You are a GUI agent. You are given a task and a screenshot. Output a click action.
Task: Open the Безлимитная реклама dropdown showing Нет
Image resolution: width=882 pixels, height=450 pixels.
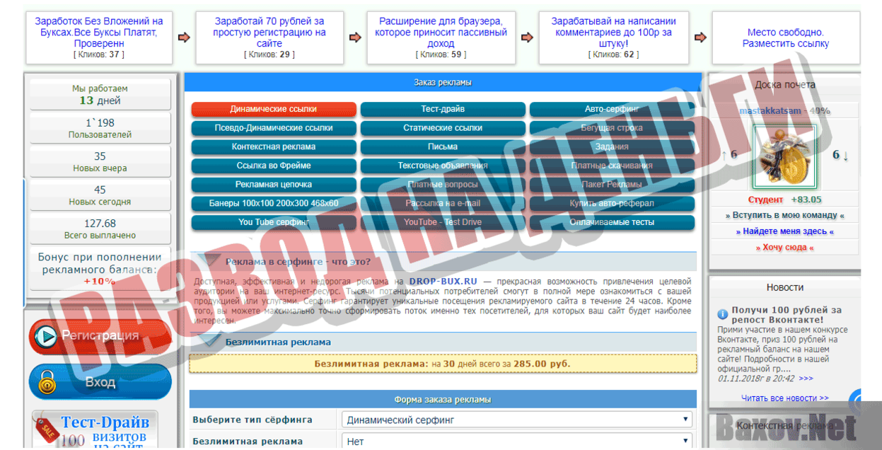pos(516,442)
